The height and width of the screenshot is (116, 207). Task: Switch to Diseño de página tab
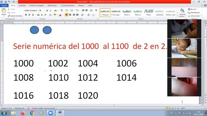[x=37, y=5]
